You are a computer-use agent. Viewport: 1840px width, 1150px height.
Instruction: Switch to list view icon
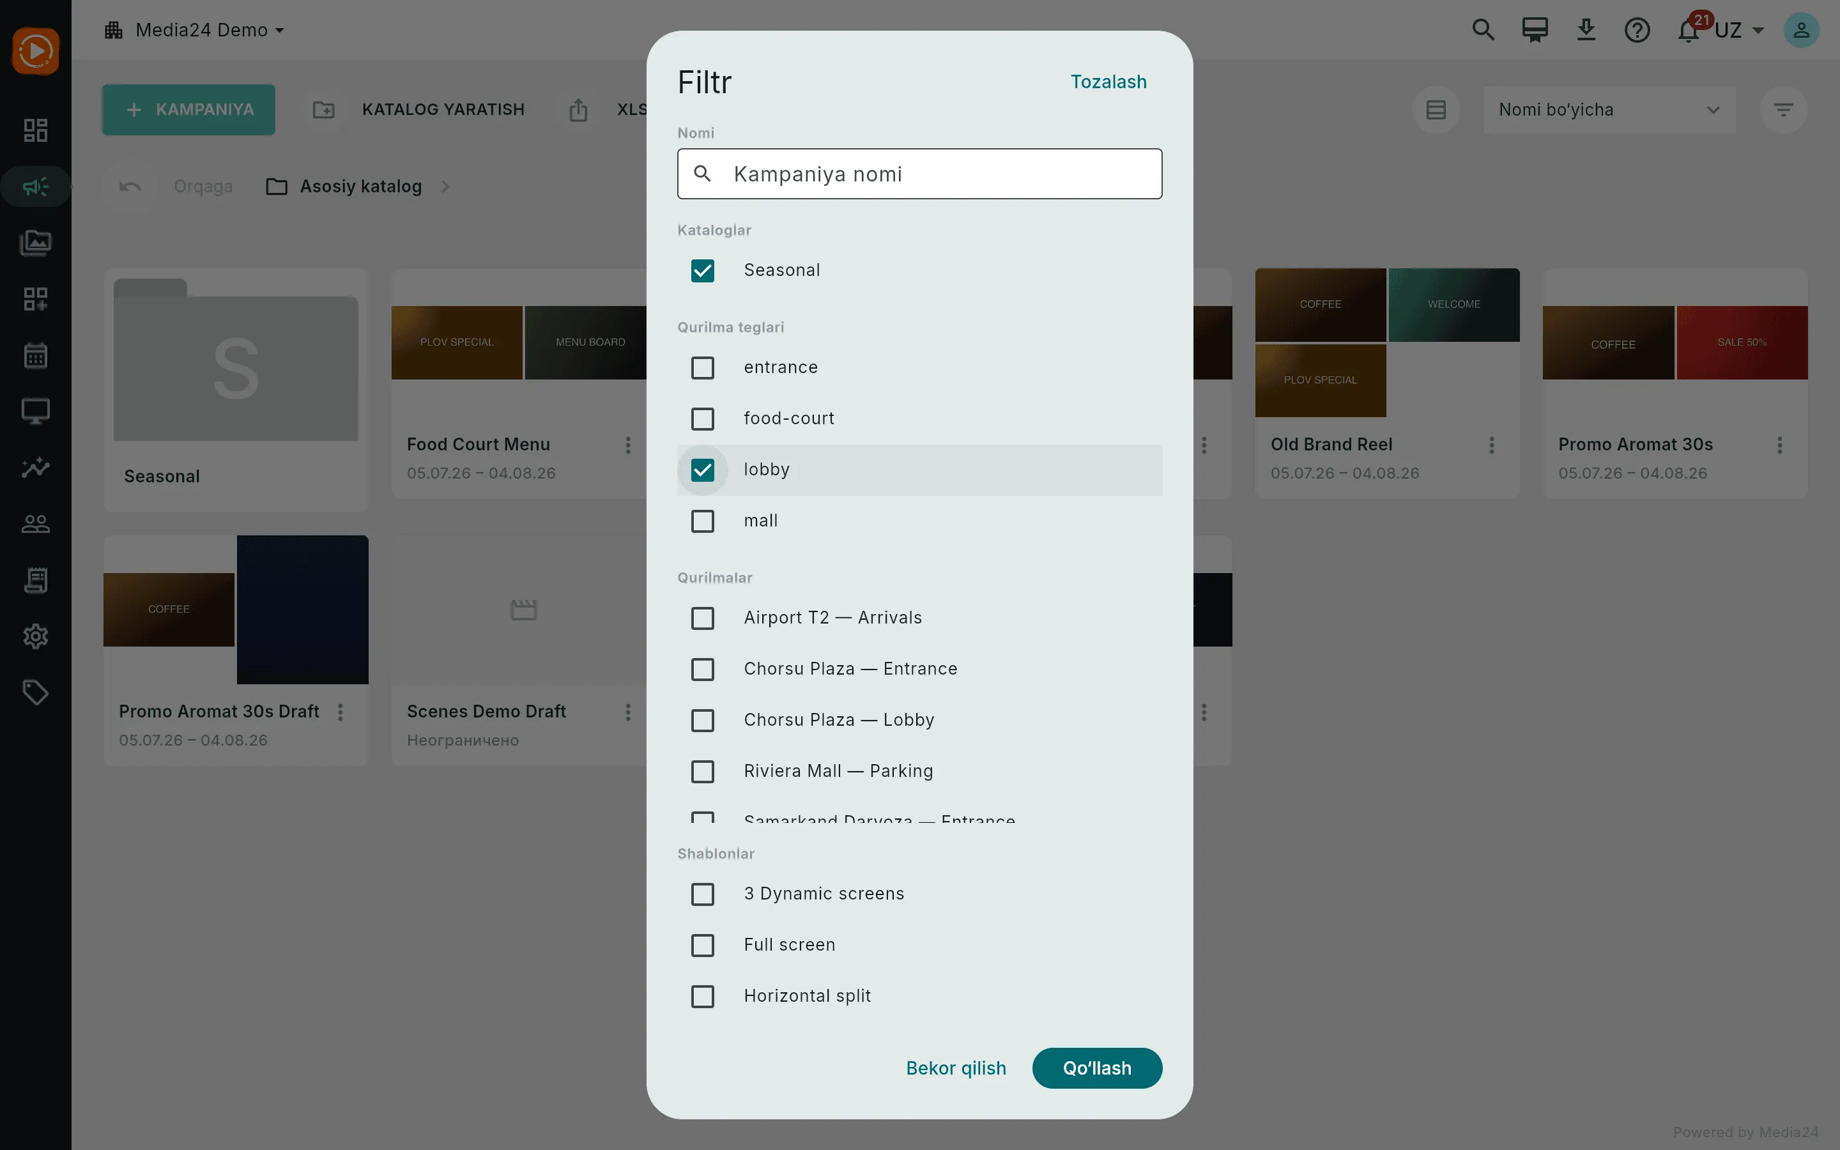(1436, 109)
